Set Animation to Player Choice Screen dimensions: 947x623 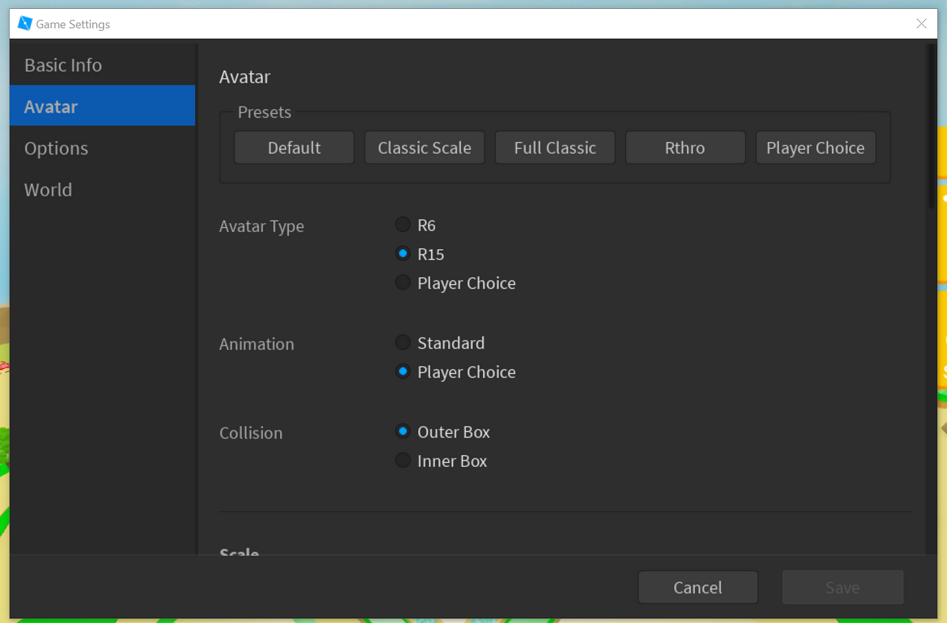pyautogui.click(x=403, y=371)
